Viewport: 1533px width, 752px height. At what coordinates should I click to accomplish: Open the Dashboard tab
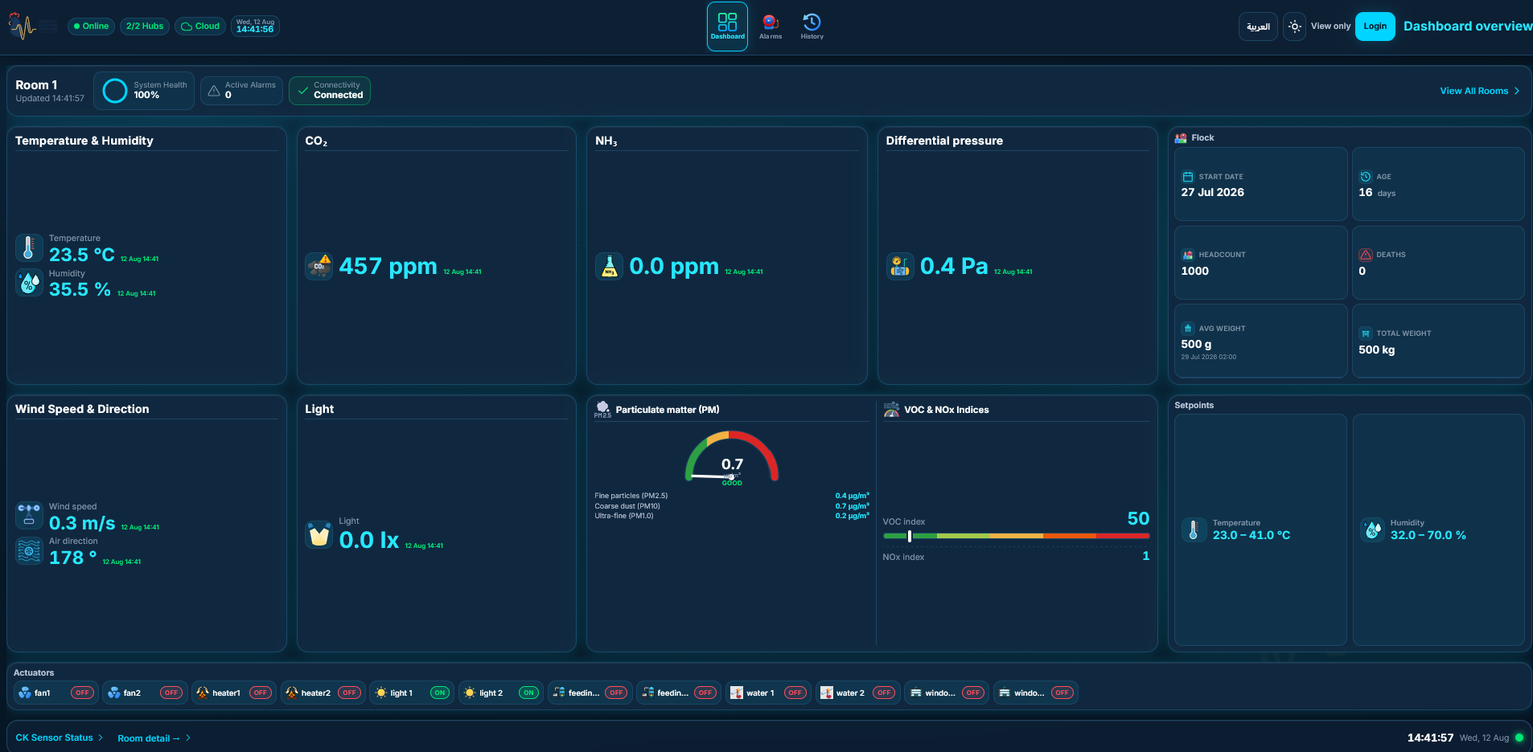pyautogui.click(x=727, y=27)
